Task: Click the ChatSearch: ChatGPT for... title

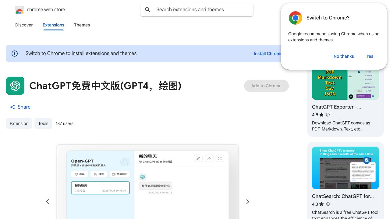Action: (343, 196)
